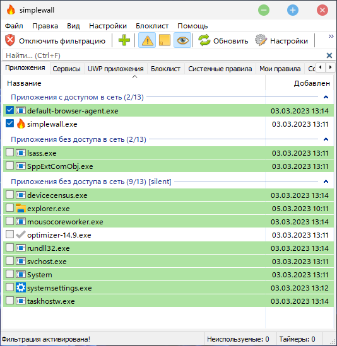Viewport: 337px width, 346px height.
Task: Switch to the Мои правила tab
Action: coord(280,69)
